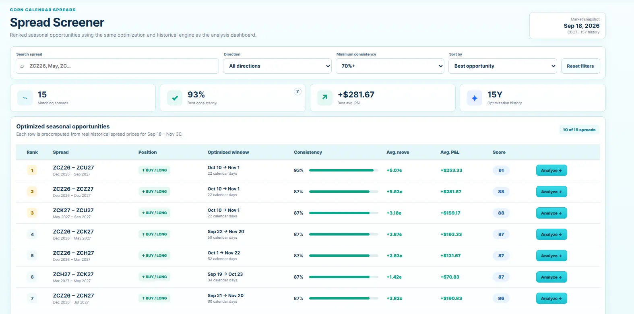Image resolution: width=634 pixels, height=314 pixels.
Task: Analyze the ZCZ26 – ZCH27 spread
Action: tap(551, 256)
